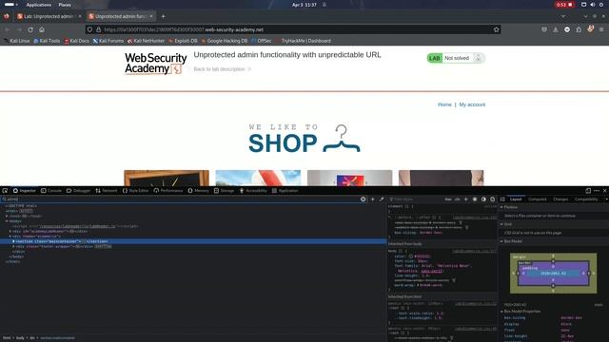Open the extensions puzzle icon
Viewport: 609px width, 342px height.
click(579, 29)
